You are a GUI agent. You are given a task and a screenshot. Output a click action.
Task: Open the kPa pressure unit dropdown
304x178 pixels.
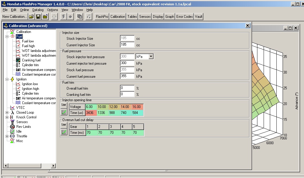[x=151, y=57]
